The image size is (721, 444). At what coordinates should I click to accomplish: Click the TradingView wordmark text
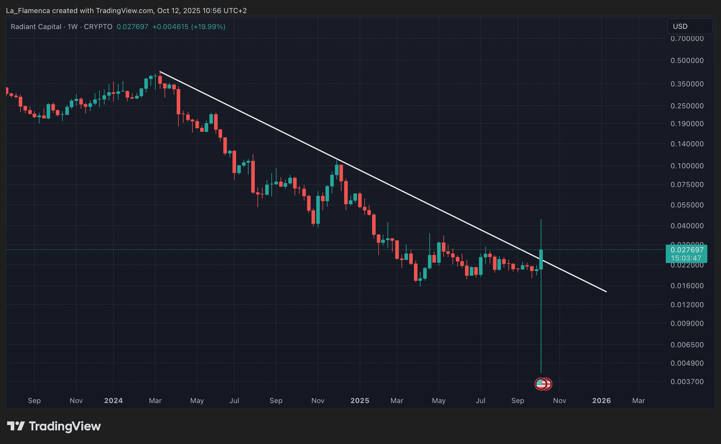65,426
